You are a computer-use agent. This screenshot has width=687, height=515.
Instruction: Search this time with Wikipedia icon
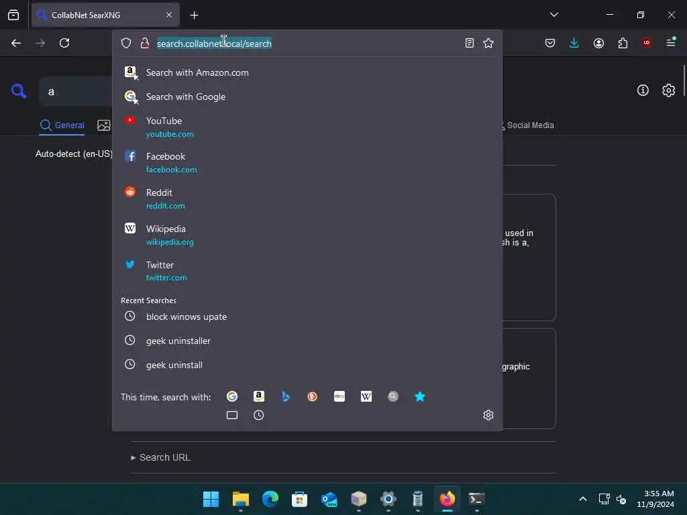[366, 396]
